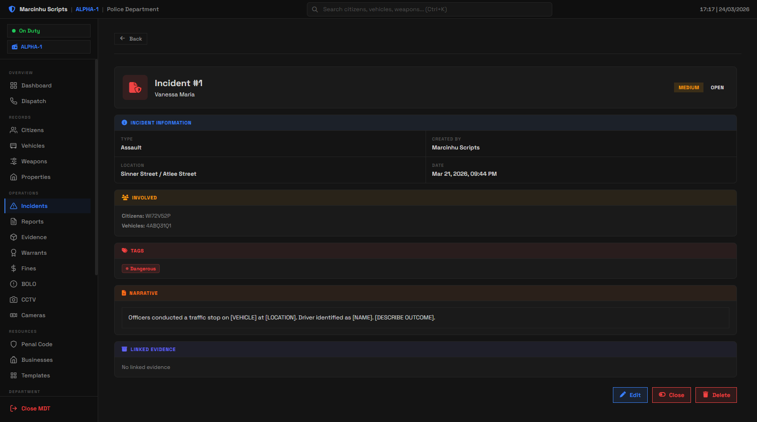Screen dimensions: 757x422
Task: Click the ALPHA-1 callsign in header
Action: tap(87, 9)
